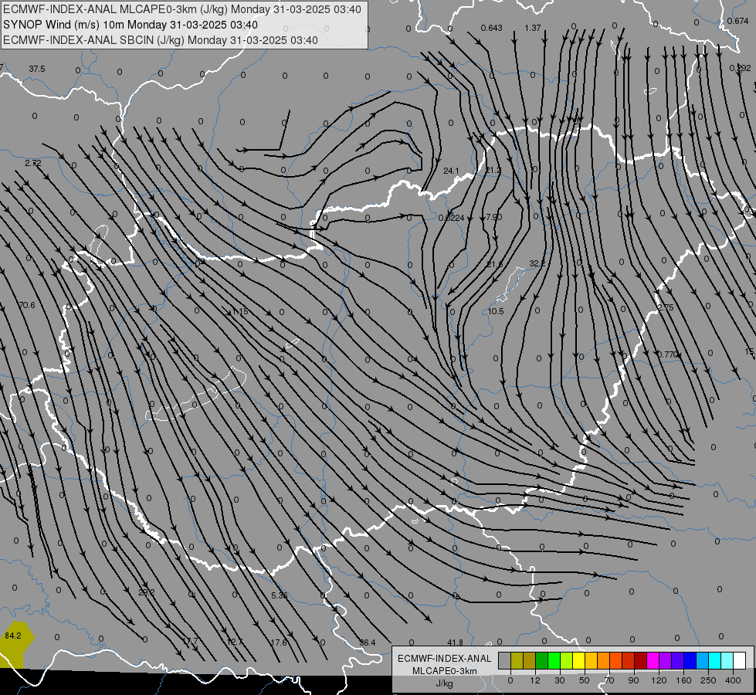Click the map value 32.2
This screenshot has height=695, width=756.
click(537, 263)
